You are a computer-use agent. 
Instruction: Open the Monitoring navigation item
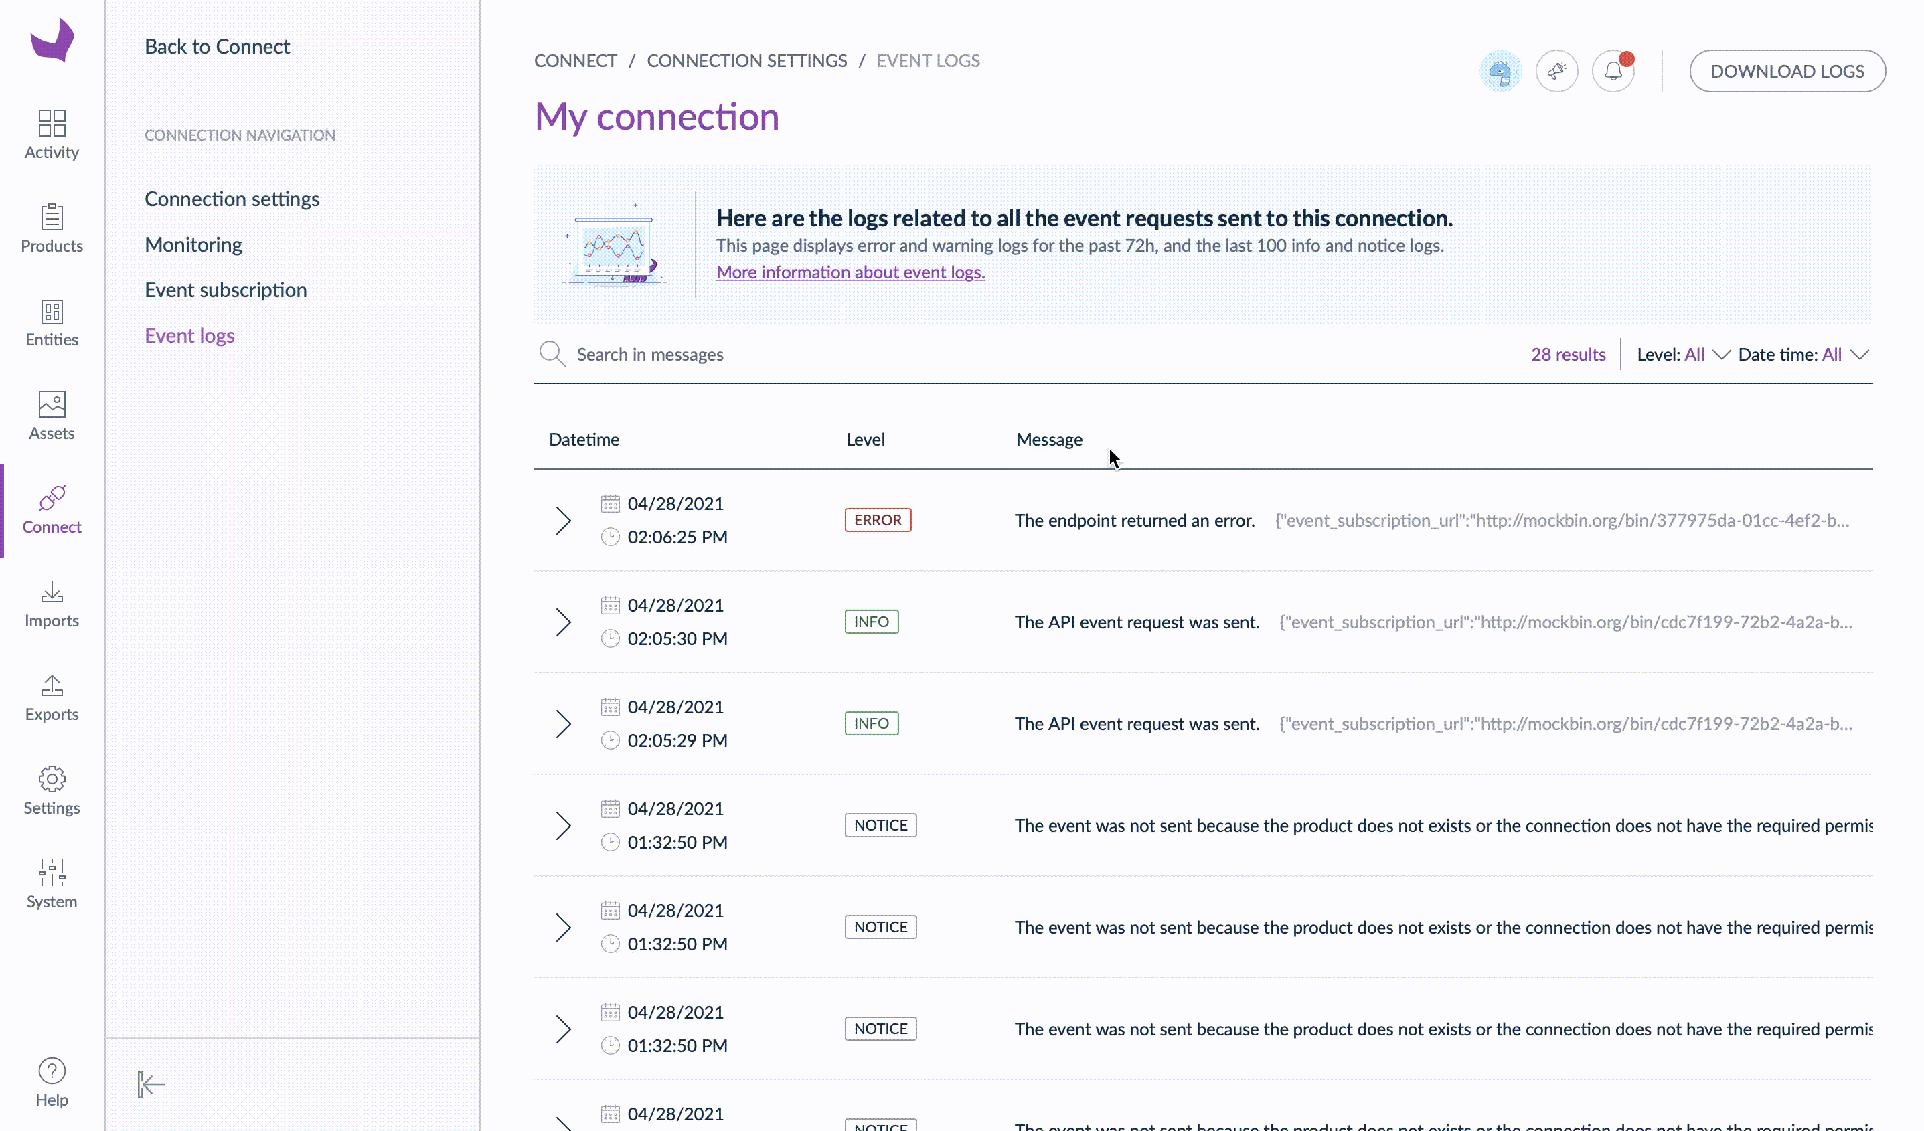tap(193, 244)
